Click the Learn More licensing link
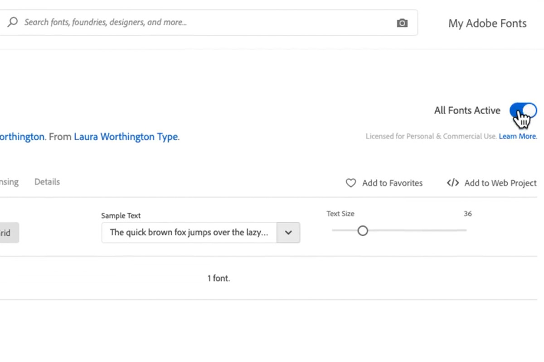Image resolution: width=544 pixels, height=362 pixels. pos(518,136)
